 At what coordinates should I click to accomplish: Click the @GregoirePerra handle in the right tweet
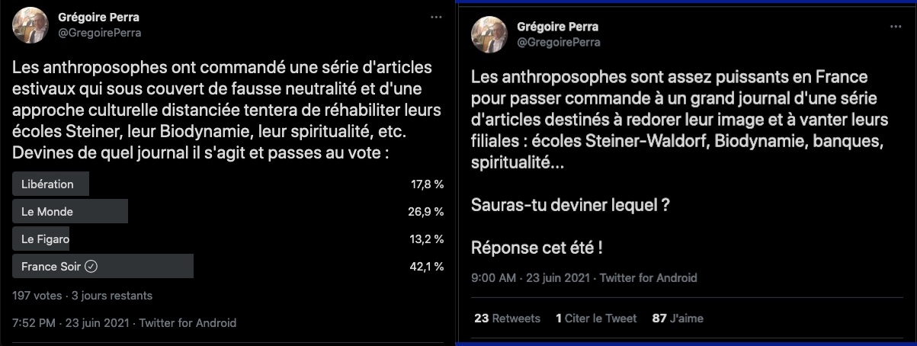(559, 43)
